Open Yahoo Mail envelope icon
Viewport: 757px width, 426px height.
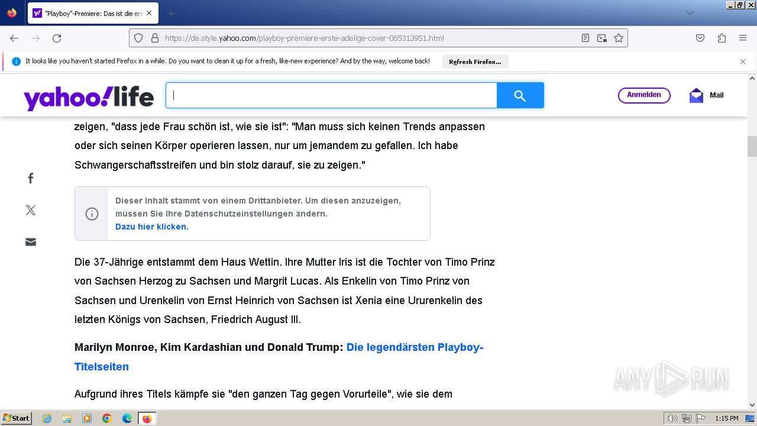(x=696, y=95)
